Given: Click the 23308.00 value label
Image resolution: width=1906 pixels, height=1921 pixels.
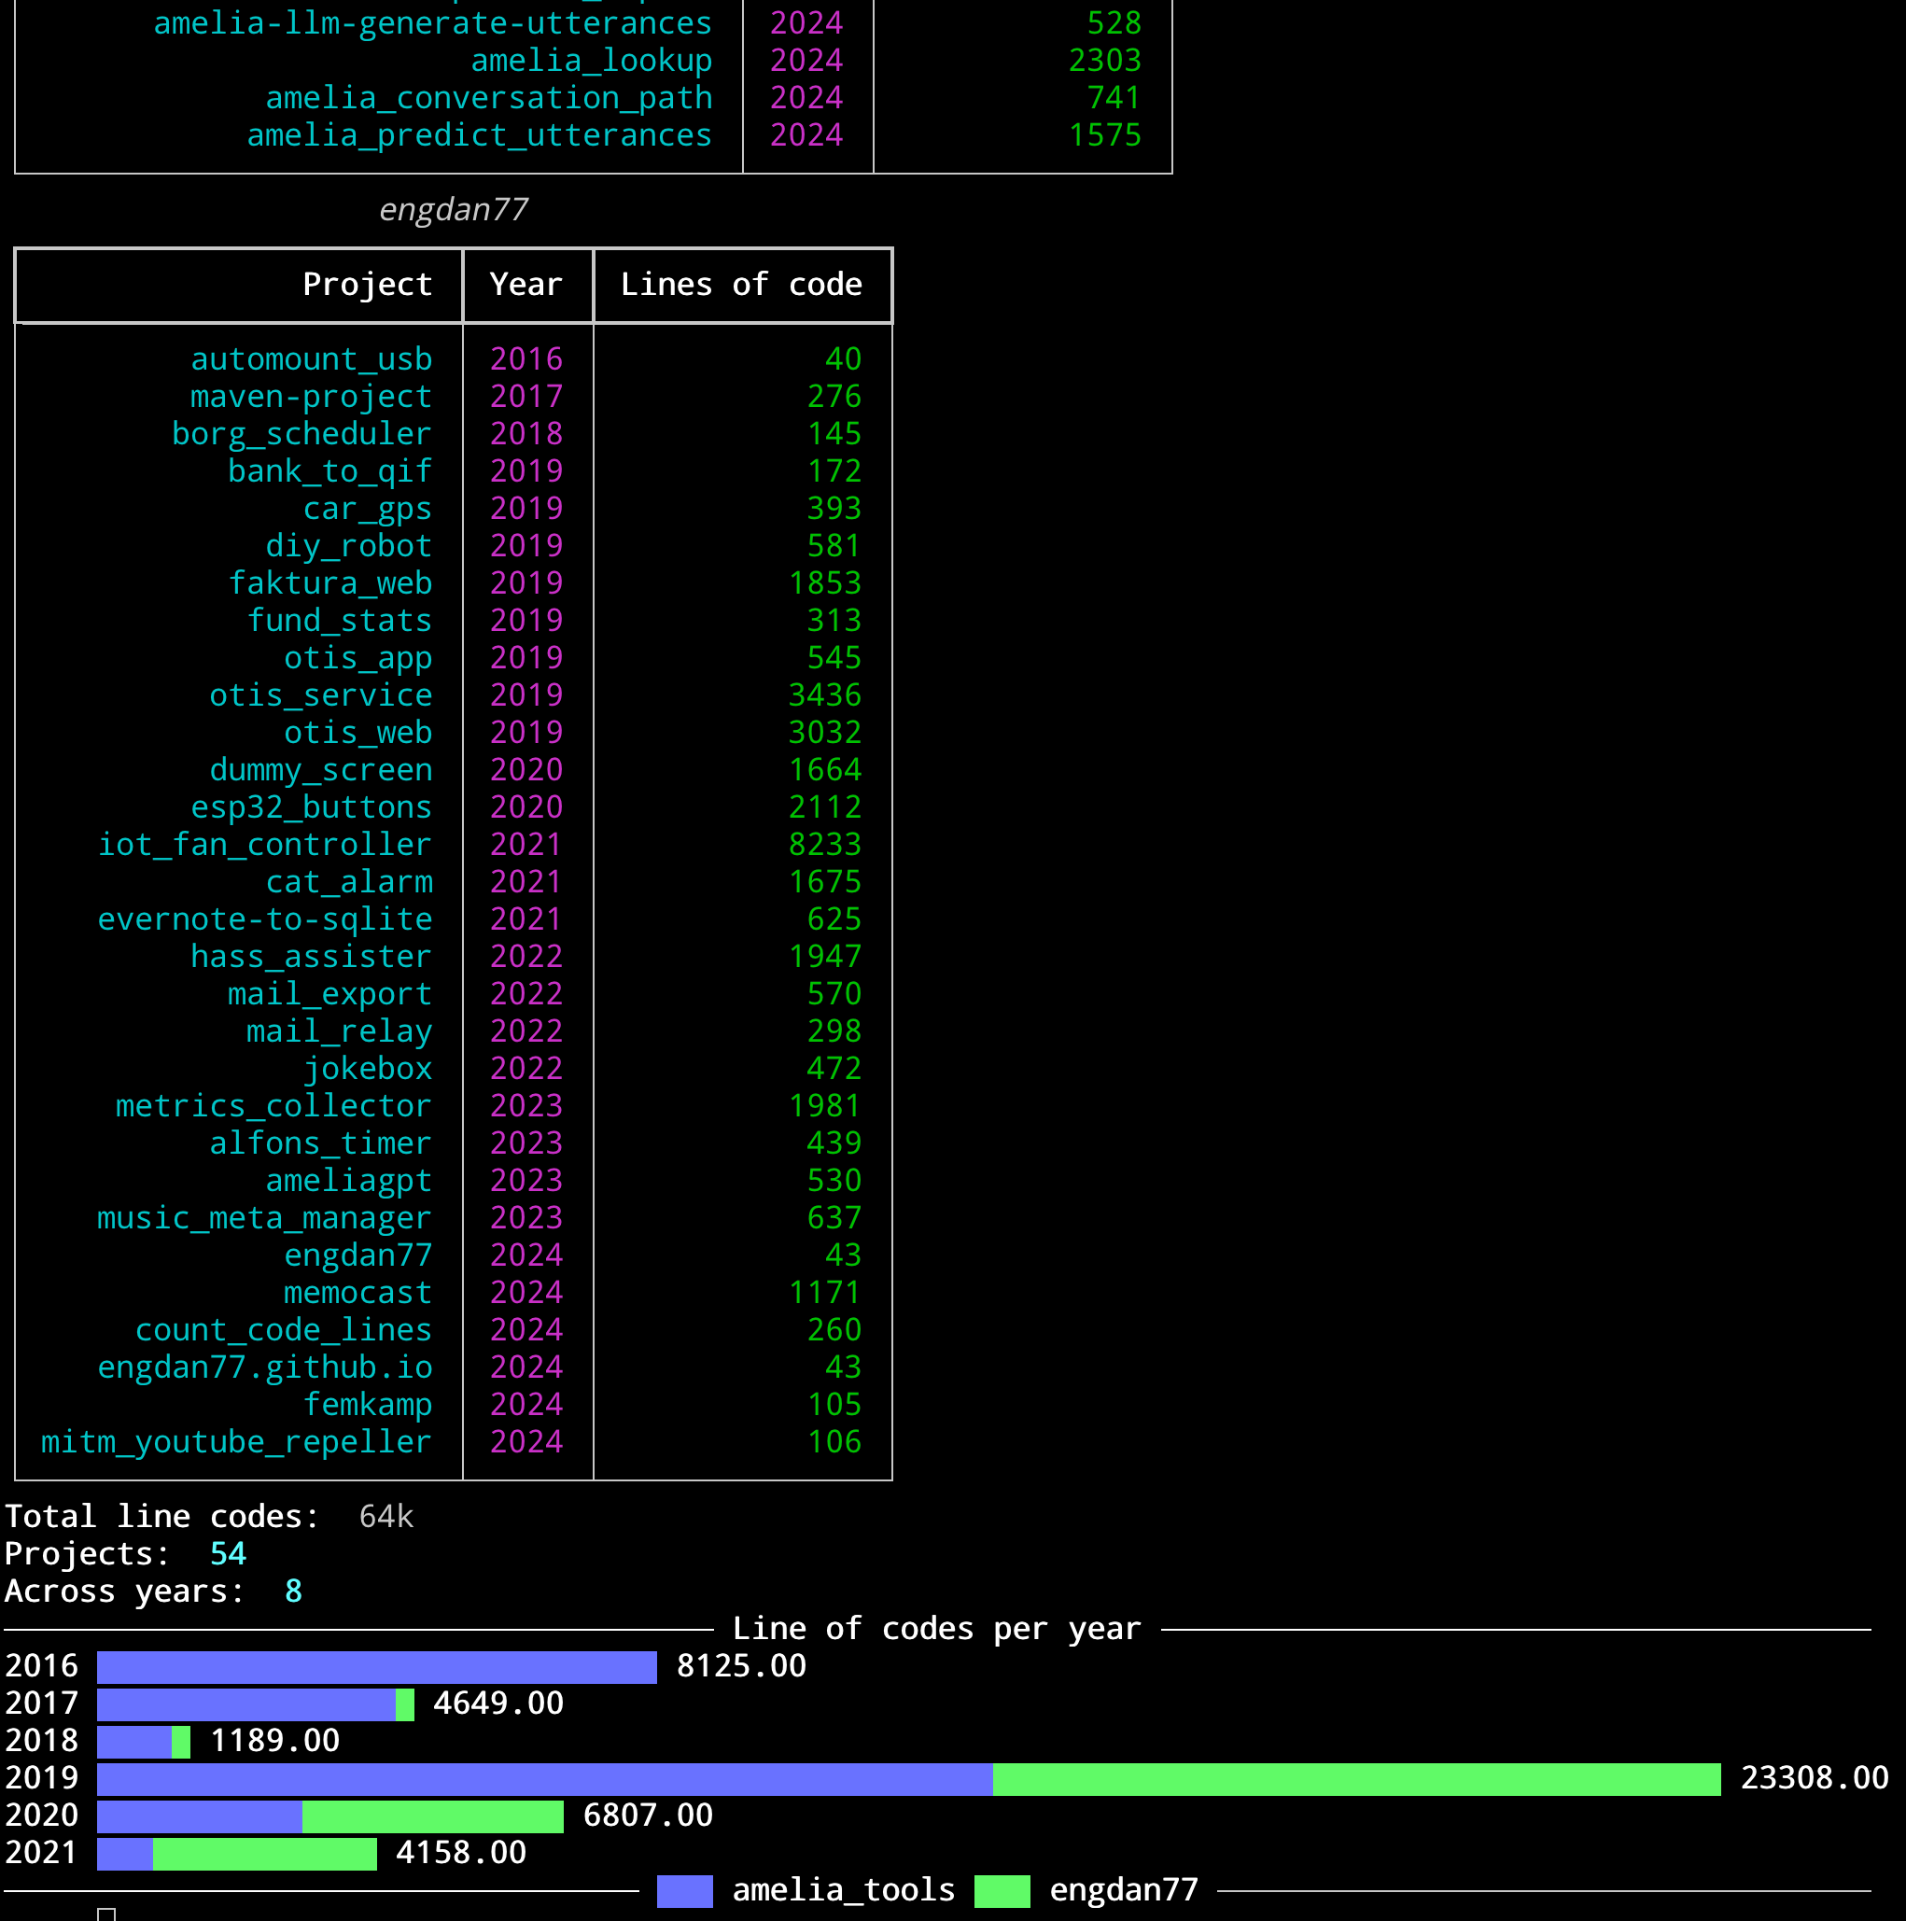Looking at the screenshot, I should tap(1814, 1779).
